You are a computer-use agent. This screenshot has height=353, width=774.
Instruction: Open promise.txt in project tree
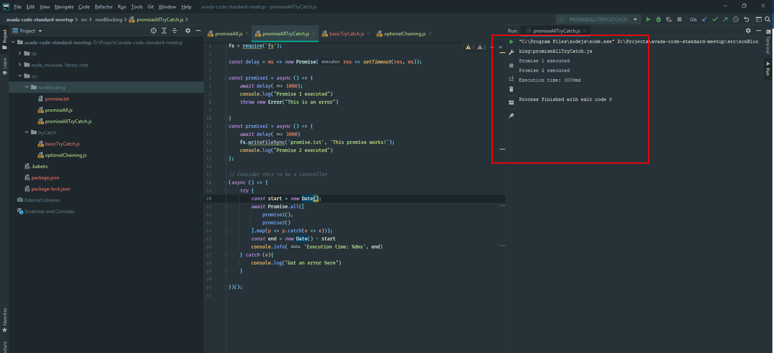pos(57,99)
